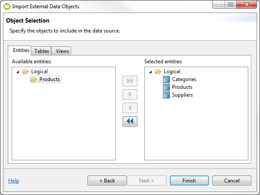Click Products table icon in Selected entities
Screen dimensions: 260x195
[x=166, y=87]
